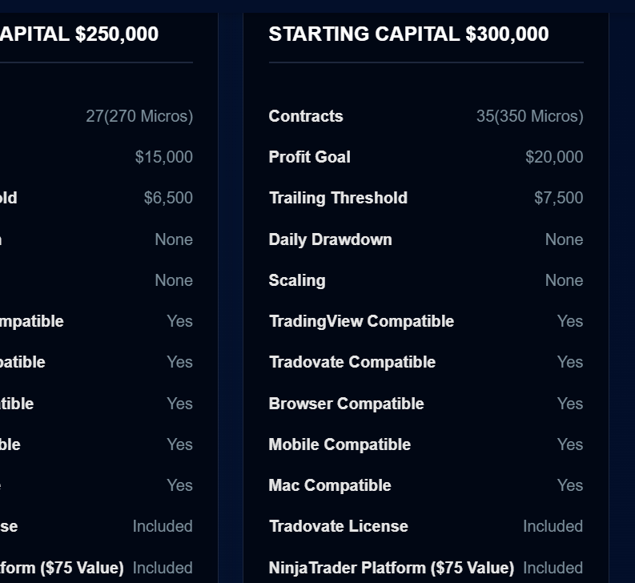The height and width of the screenshot is (583, 635).
Task: Select the Daily Drawdown row label
Action: [330, 239]
